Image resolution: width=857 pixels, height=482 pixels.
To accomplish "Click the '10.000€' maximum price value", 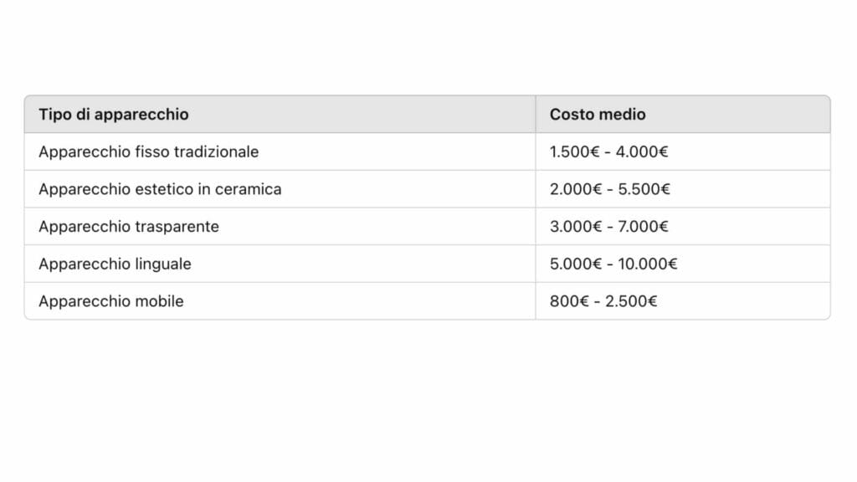I will 648,264.
